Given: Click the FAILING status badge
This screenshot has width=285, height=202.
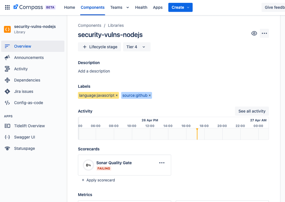Looking at the screenshot, I should pos(104,168).
